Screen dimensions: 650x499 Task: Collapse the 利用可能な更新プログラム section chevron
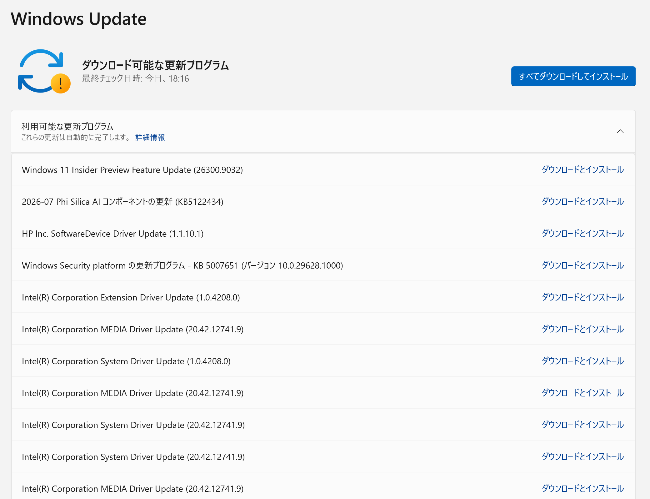pyautogui.click(x=620, y=131)
